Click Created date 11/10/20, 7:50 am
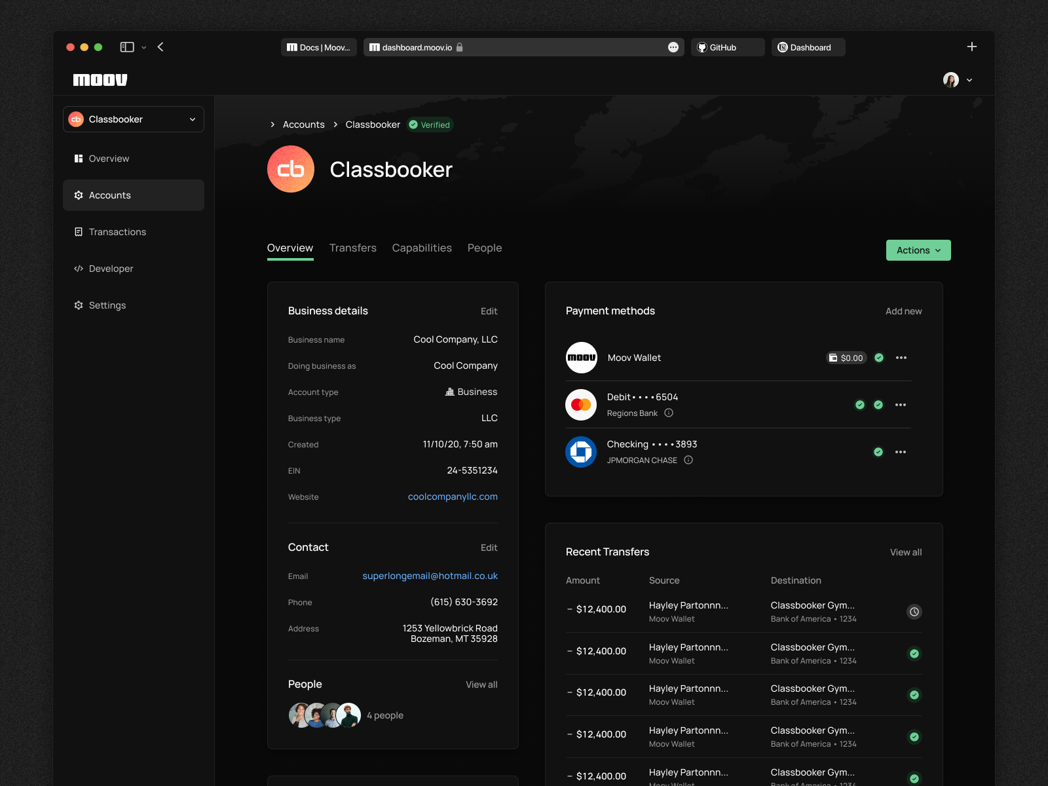 [x=460, y=444]
